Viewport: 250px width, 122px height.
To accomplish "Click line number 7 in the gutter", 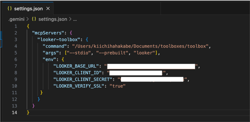I will [x=16, y=66].
